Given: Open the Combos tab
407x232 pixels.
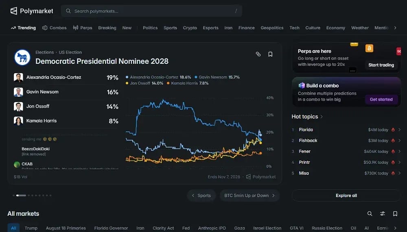Looking at the screenshot, I should click(55, 28).
